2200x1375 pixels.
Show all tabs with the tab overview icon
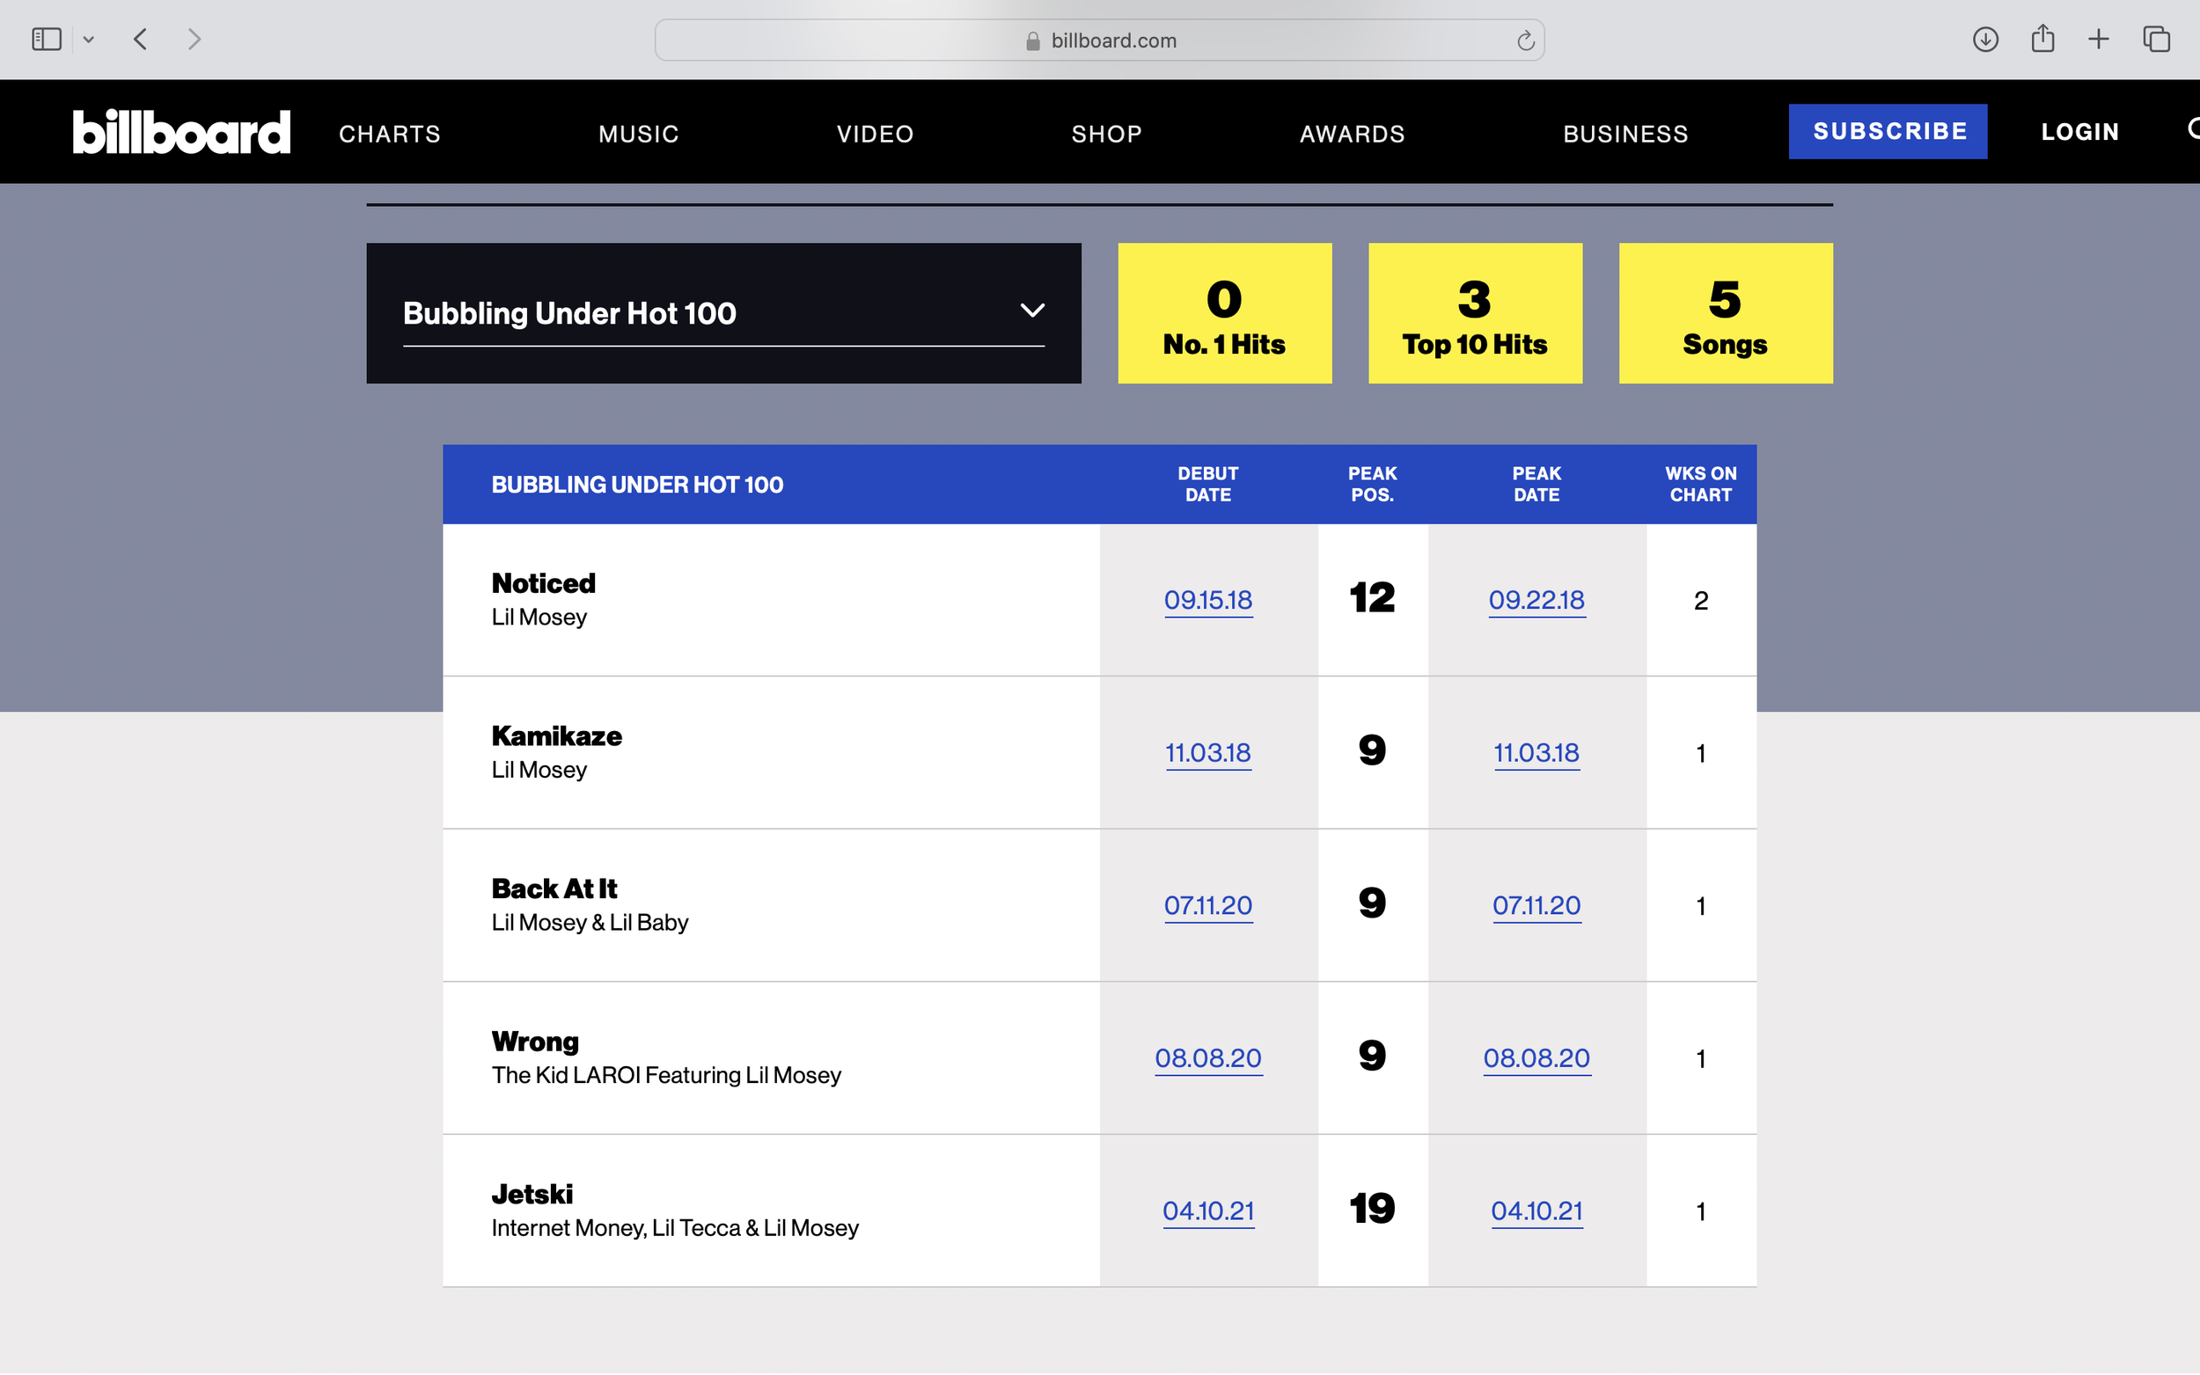coord(2156,39)
